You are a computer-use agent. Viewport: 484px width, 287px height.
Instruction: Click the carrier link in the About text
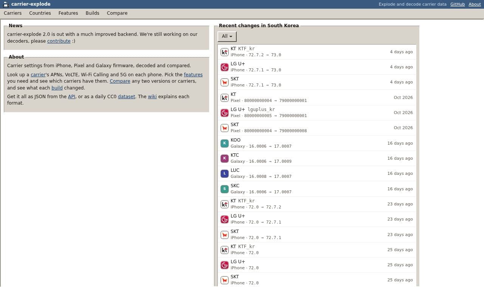38,75
